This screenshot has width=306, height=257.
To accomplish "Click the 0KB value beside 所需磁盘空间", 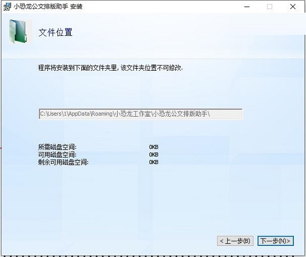I will click(x=154, y=147).
